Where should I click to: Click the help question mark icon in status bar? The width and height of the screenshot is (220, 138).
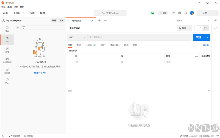coord(218,136)
